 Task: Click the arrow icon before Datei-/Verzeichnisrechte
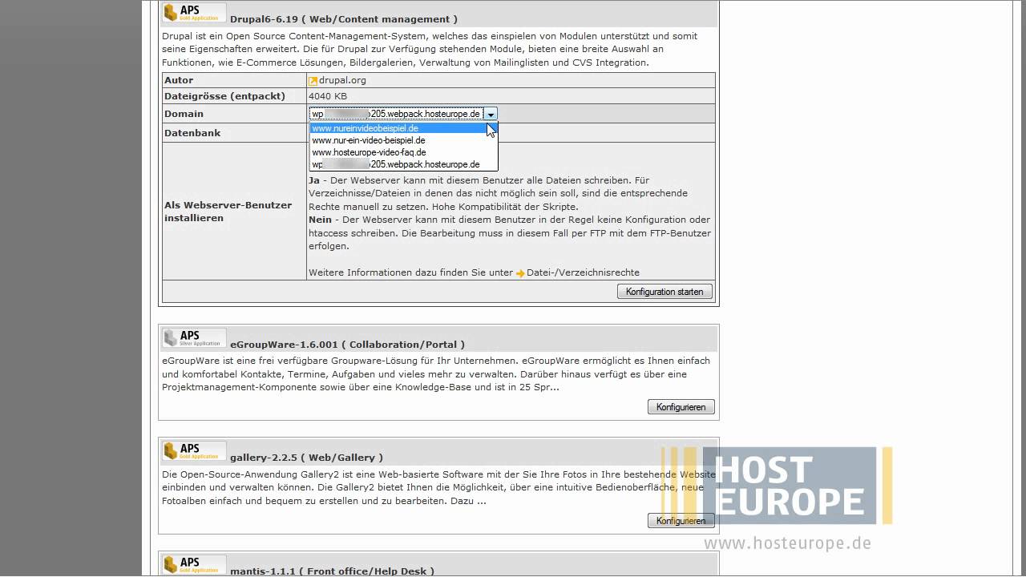(x=520, y=273)
